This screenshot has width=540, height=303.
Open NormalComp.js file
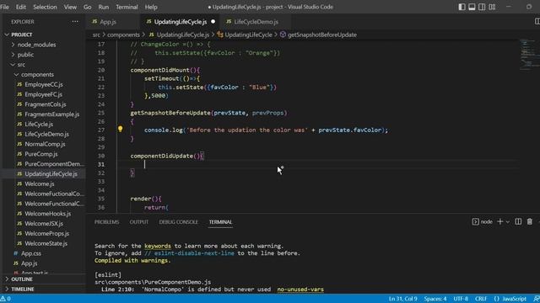(x=45, y=144)
